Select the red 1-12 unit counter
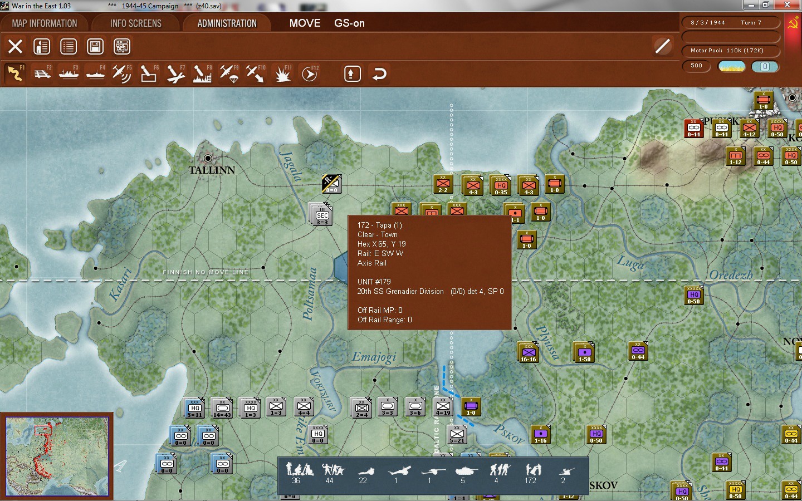This screenshot has height=501, width=802. pyautogui.click(x=736, y=156)
